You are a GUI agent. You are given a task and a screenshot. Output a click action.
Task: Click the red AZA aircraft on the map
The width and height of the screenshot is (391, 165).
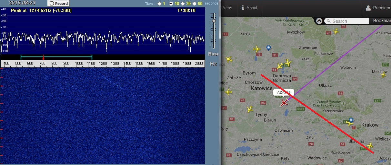point(284,102)
